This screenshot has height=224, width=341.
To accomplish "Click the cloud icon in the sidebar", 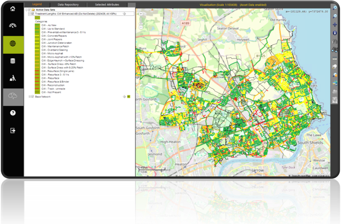I will 13,96.
